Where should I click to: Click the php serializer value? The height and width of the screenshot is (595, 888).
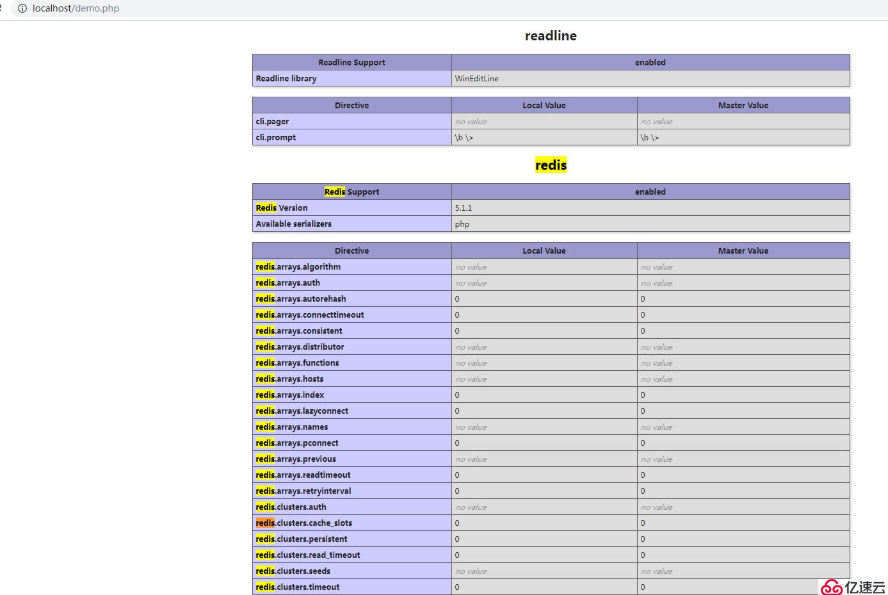pyautogui.click(x=462, y=224)
